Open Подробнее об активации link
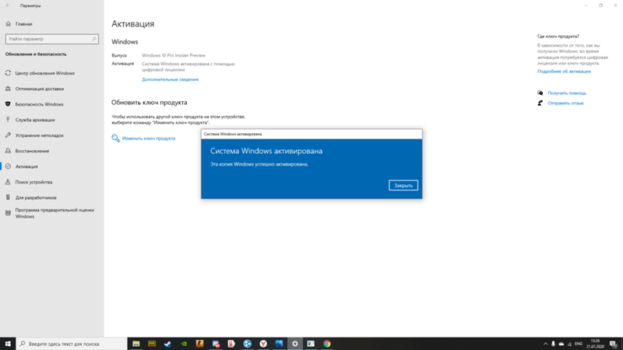This screenshot has height=350, width=623. [564, 72]
